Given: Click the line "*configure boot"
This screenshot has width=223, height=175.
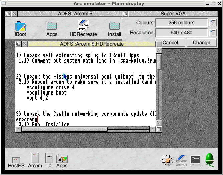Looking at the screenshot, I should point(46,93).
